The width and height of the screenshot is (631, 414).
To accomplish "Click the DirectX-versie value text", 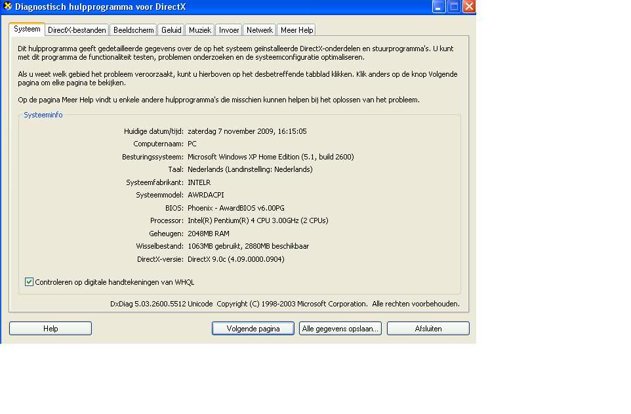I will [x=235, y=259].
